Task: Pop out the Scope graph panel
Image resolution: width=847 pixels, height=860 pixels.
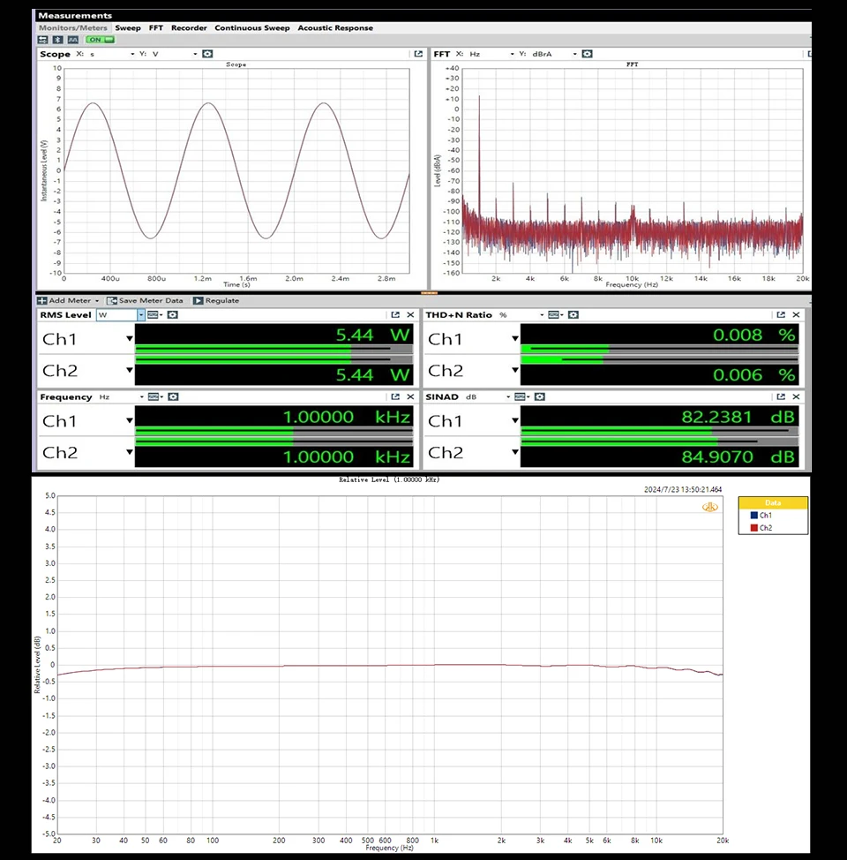Action: [418, 54]
